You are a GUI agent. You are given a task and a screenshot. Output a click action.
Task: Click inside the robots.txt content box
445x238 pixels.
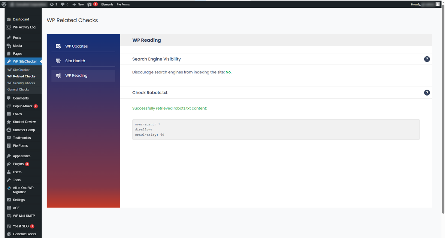point(276,129)
